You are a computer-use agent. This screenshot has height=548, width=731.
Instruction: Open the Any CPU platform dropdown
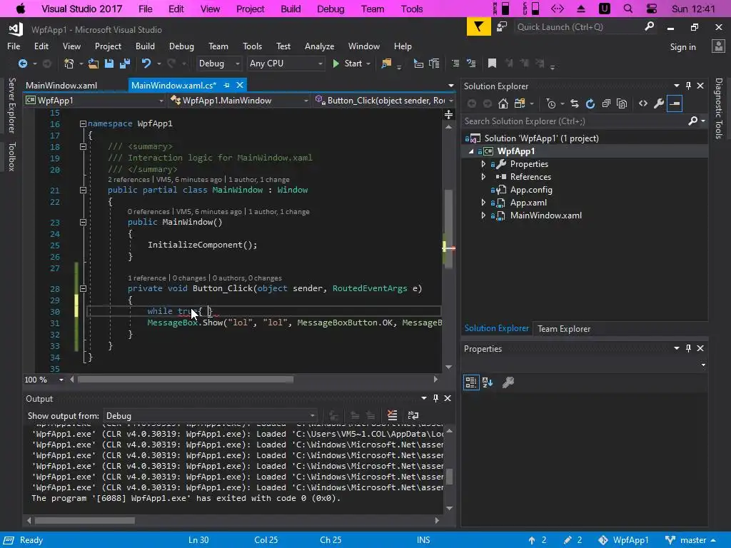click(286, 64)
